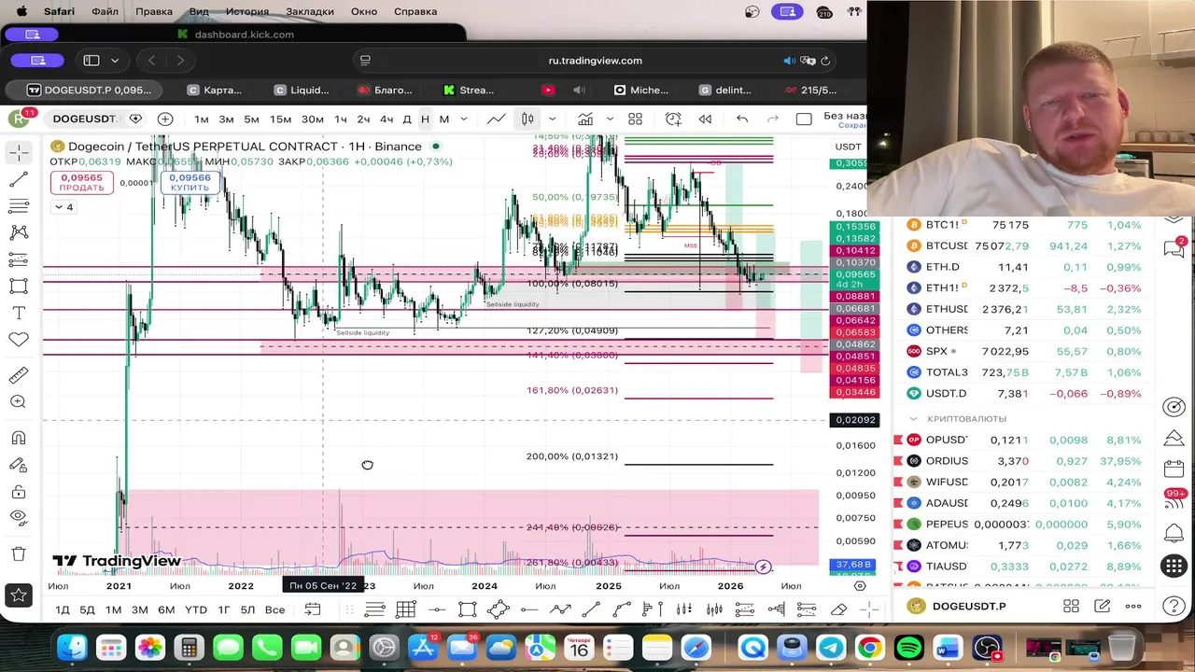Viewport: 1195px width, 672px height.
Task: Open forecasting and measurement tools
Action: (x=19, y=259)
